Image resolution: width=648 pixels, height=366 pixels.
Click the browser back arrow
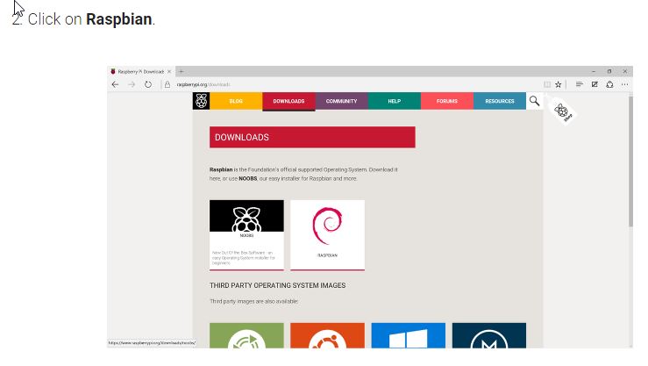point(115,84)
